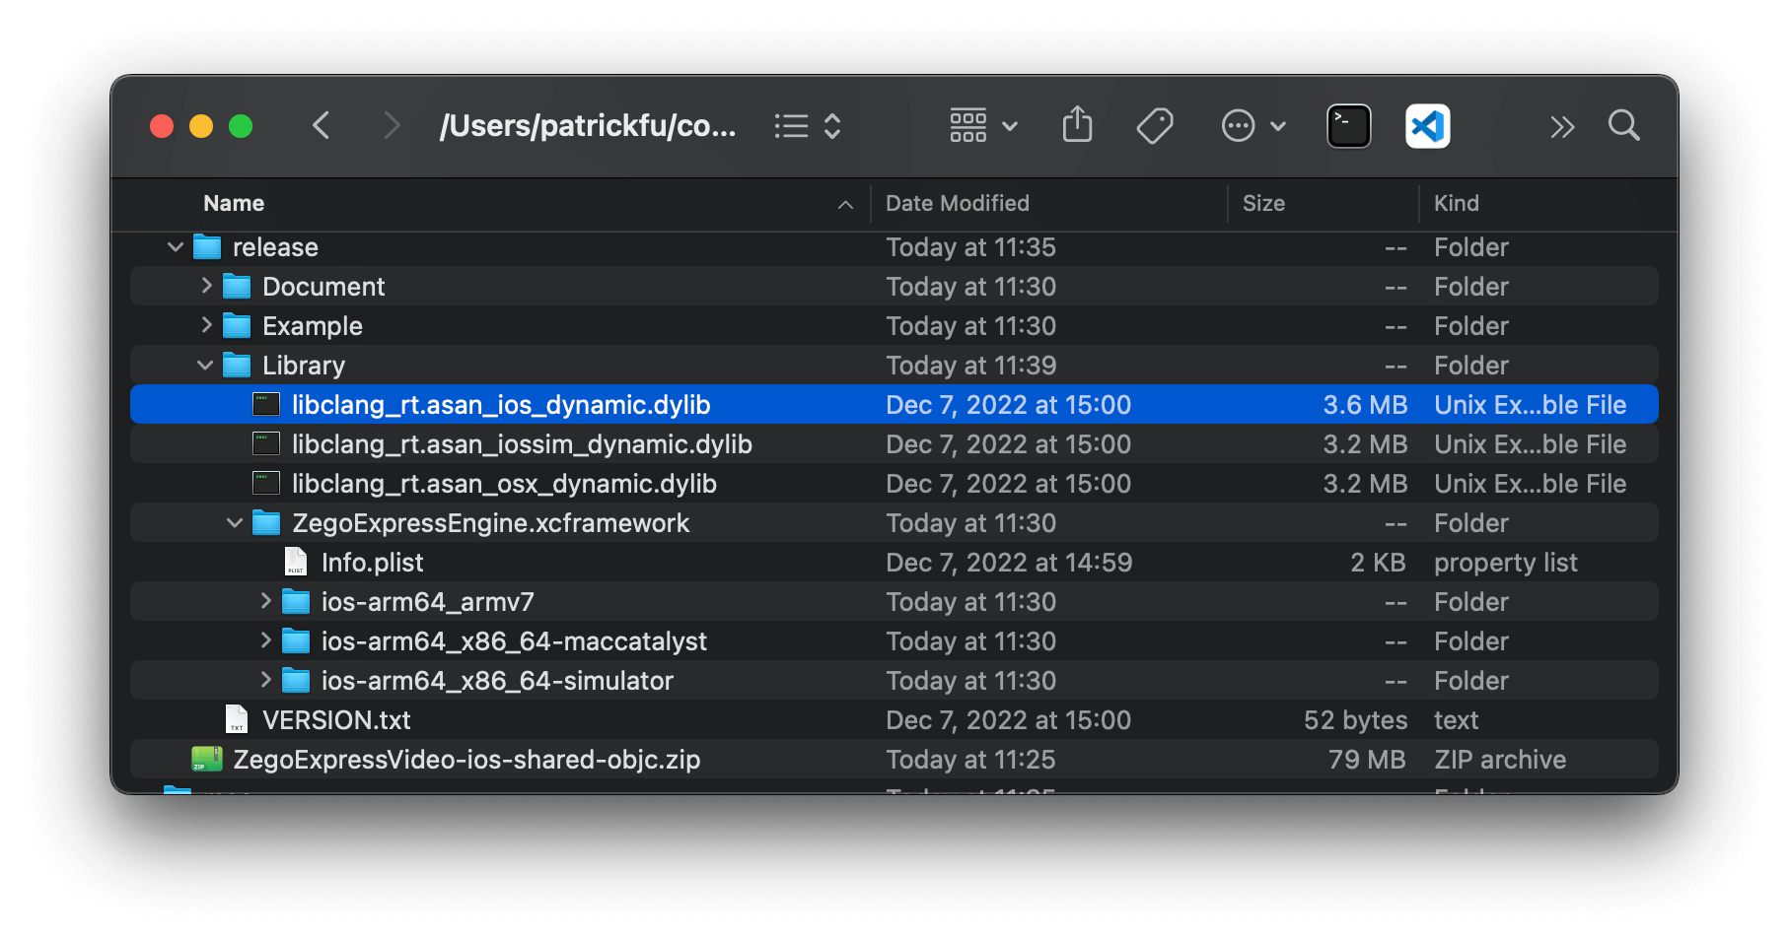Select the Example folder icon

point(237,325)
